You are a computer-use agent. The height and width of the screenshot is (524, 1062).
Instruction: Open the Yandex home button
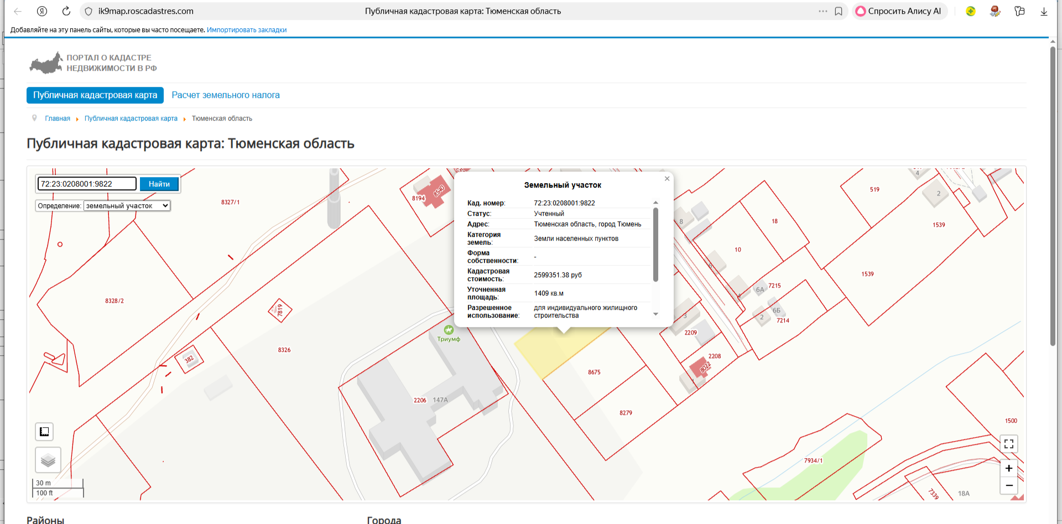click(42, 11)
